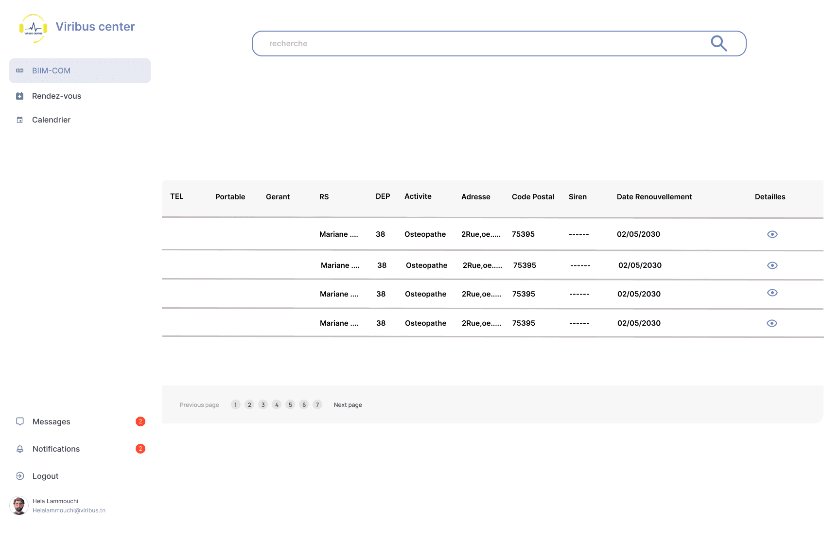Jump to page 7 in pagination
Viewport: 840px width, 543px height.
tap(317, 404)
